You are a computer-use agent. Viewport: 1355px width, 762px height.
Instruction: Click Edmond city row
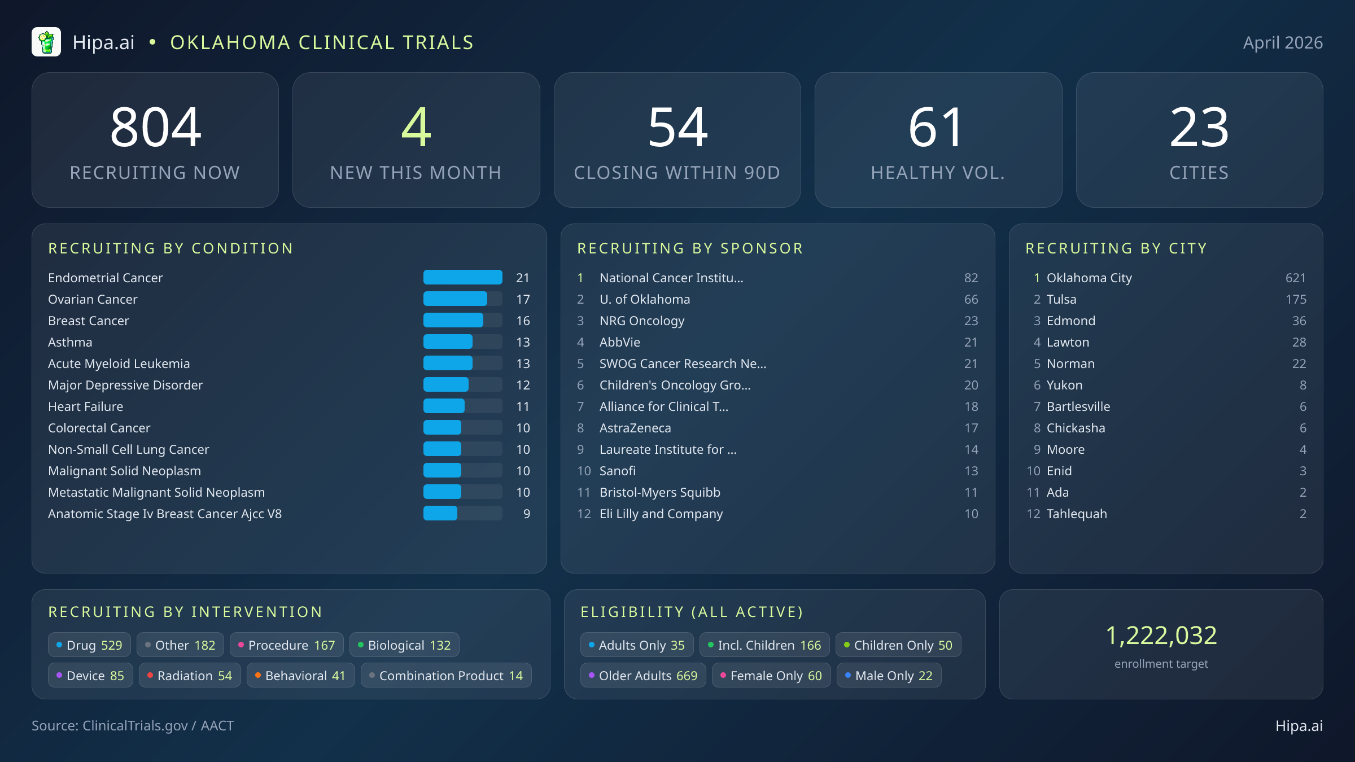pyautogui.click(x=1166, y=321)
